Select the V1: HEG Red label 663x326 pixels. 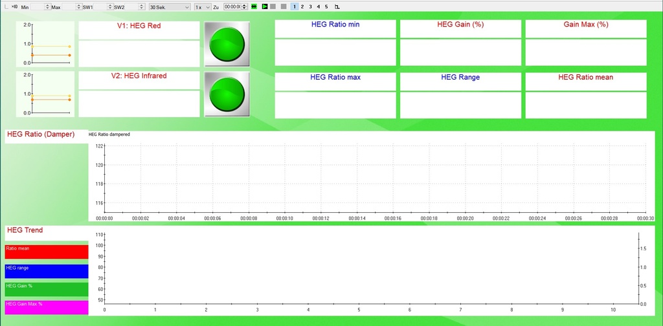(139, 26)
